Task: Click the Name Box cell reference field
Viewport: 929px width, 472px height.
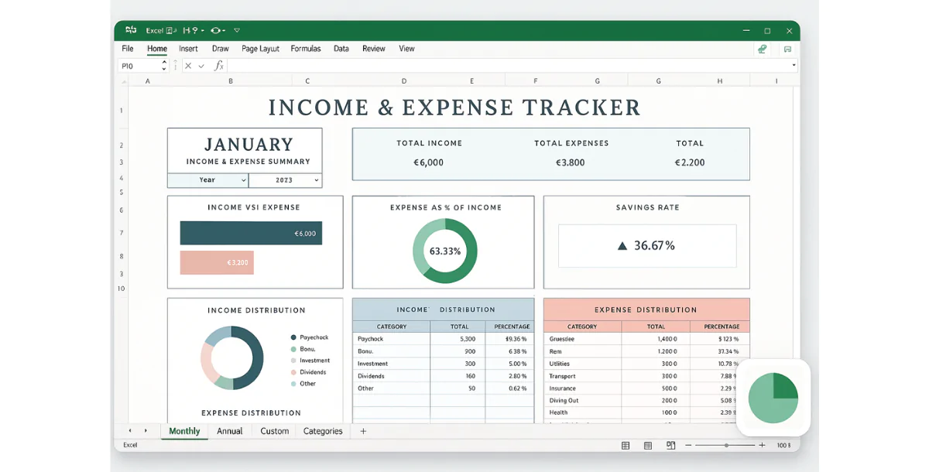Action: 139,66
